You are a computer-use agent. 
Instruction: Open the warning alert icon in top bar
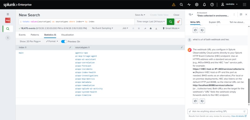pyautogui.click(x=174, y=5)
